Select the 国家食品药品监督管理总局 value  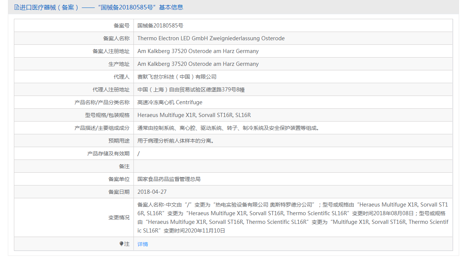coord(169,179)
